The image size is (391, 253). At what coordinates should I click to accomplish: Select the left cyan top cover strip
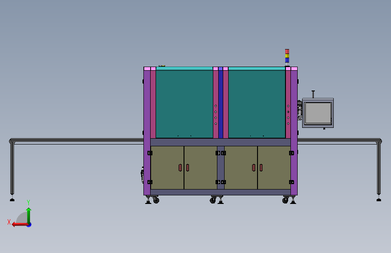tap(184, 68)
